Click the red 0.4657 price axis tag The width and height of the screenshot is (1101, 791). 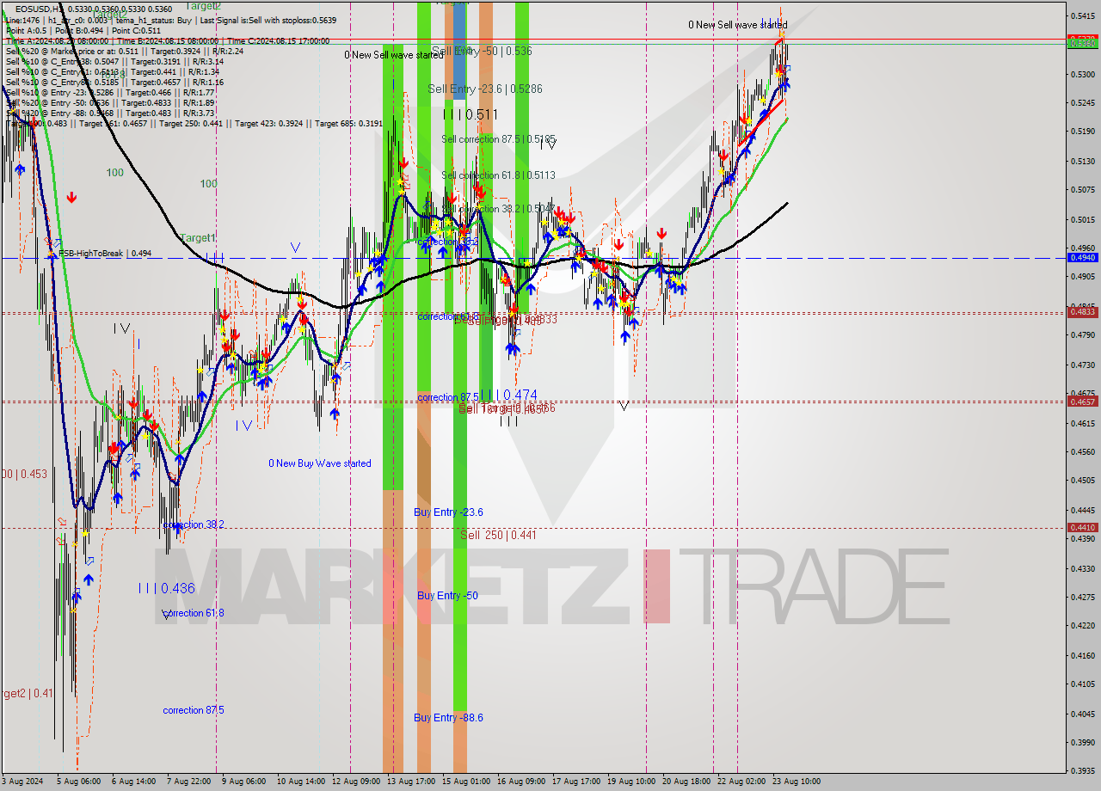(x=1082, y=402)
